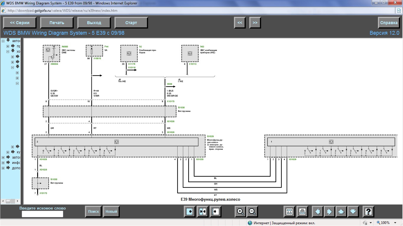Screen dimensions: 403x226
Task: Click the printer icon in bottom toolbar
Action: 302,211
